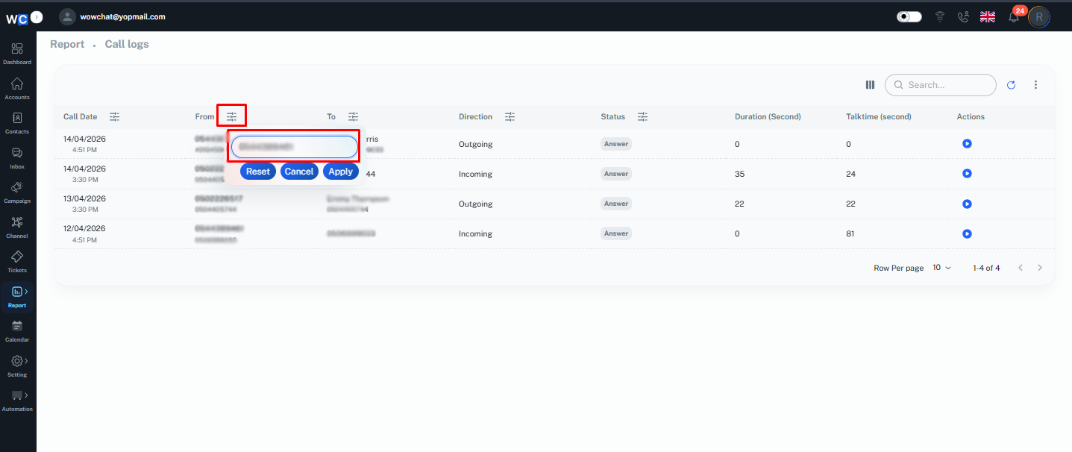Click the Search input field

click(941, 85)
